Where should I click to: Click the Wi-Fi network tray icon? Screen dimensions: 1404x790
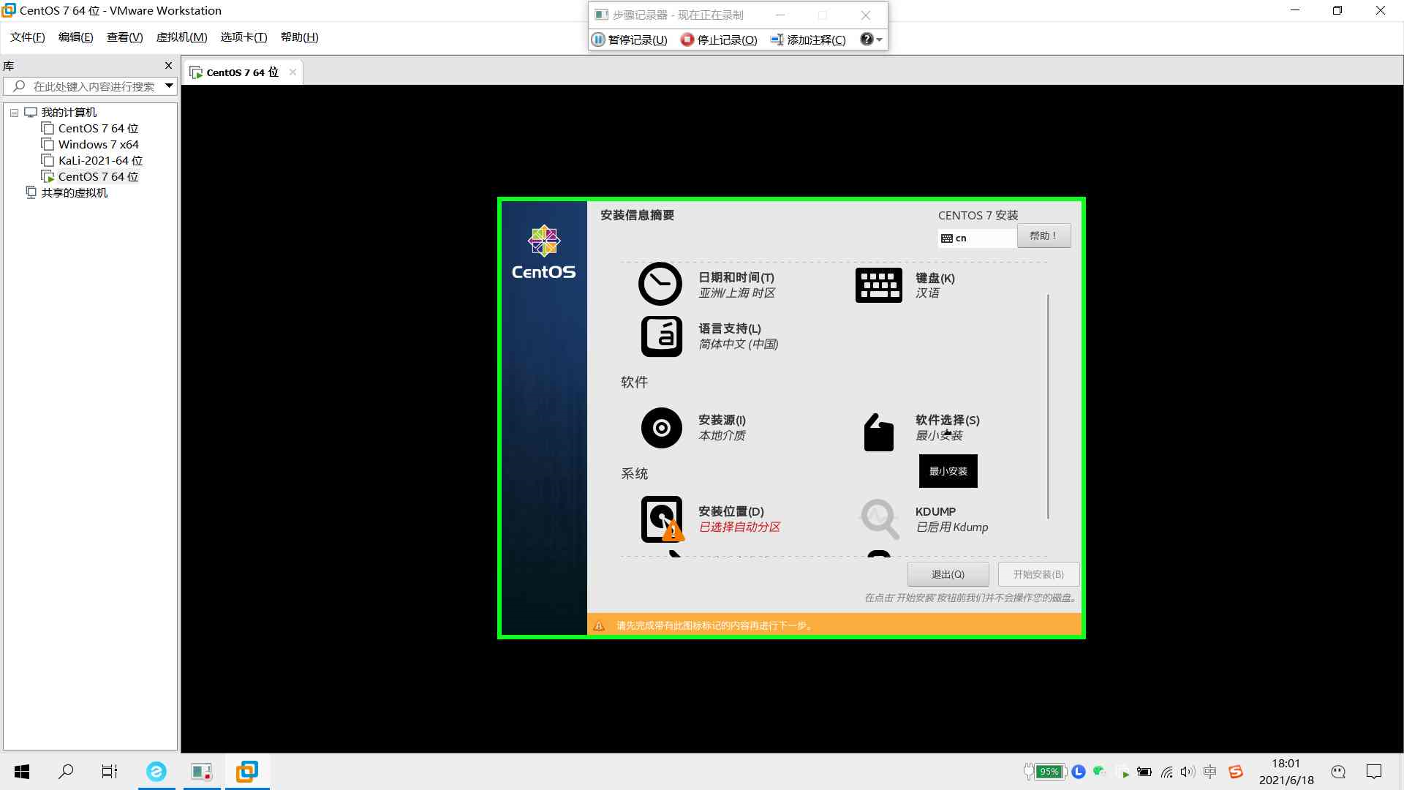[1167, 772]
